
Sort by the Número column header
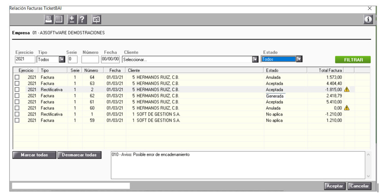(x=93, y=71)
